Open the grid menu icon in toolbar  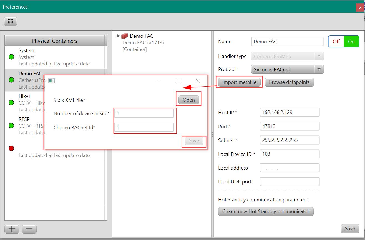(x=11, y=21)
